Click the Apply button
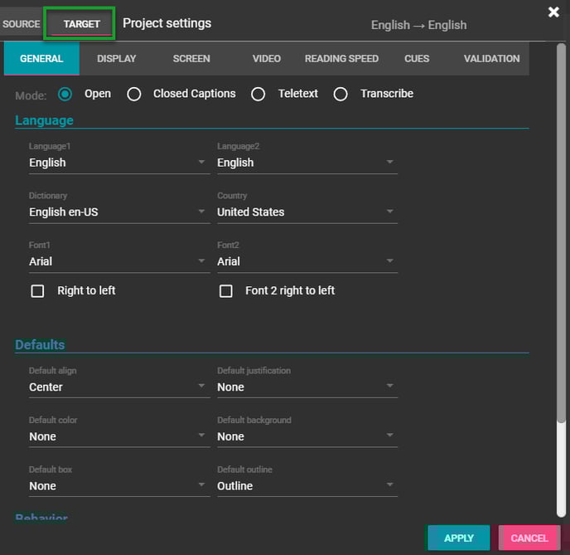 coord(458,538)
